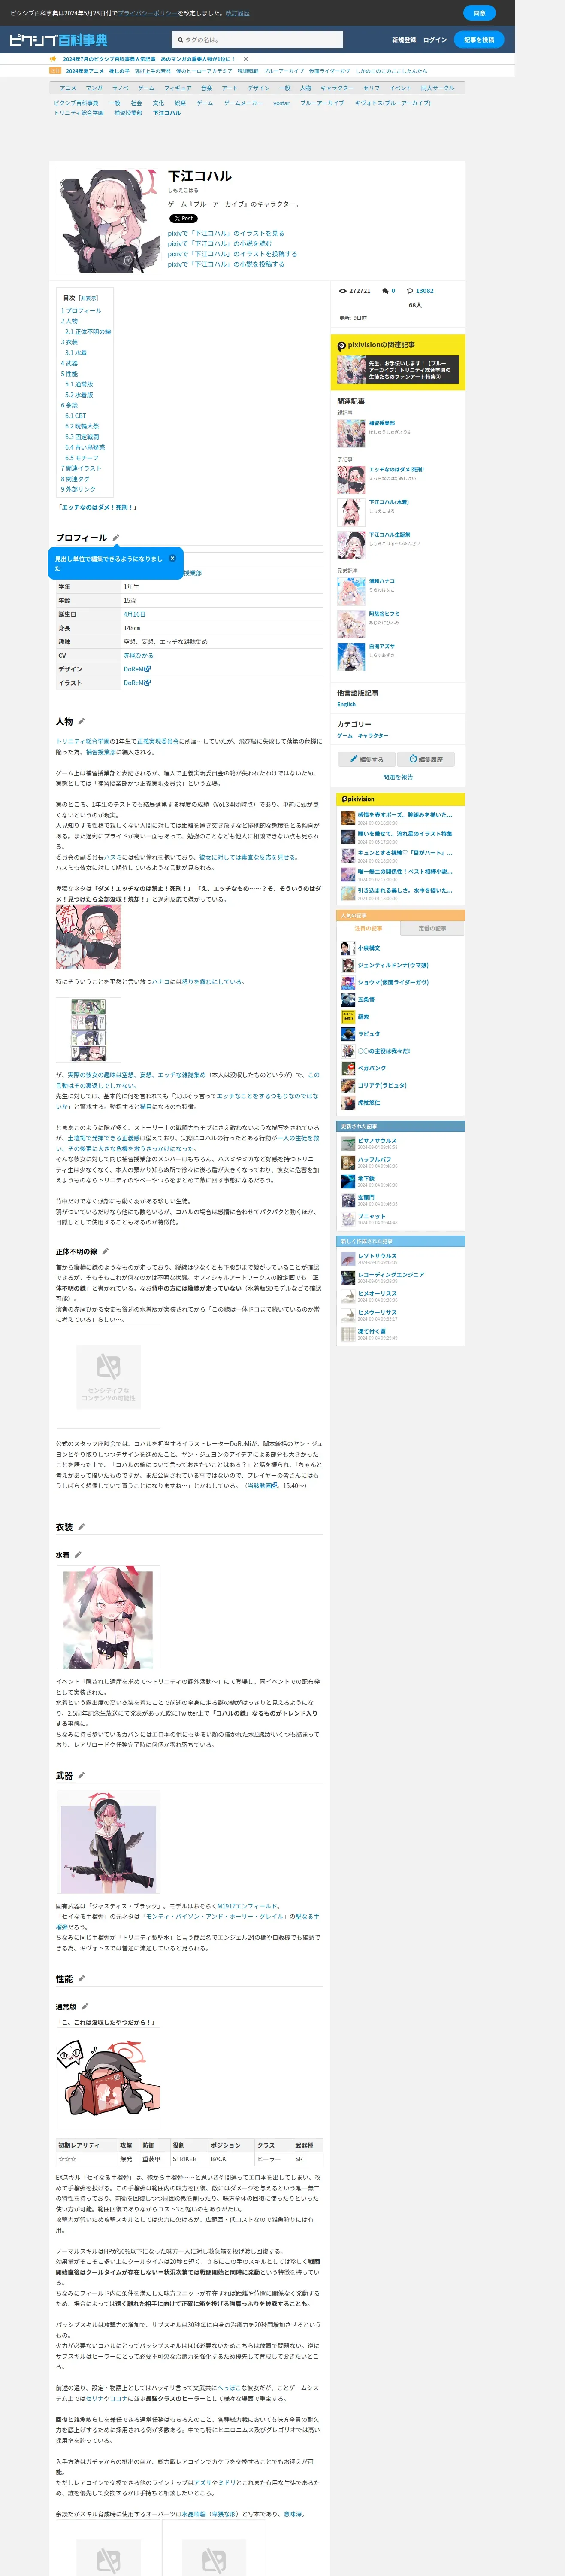Click the megaphone icon in the announcement bar
This screenshot has height=2576, width=565.
[53, 59]
